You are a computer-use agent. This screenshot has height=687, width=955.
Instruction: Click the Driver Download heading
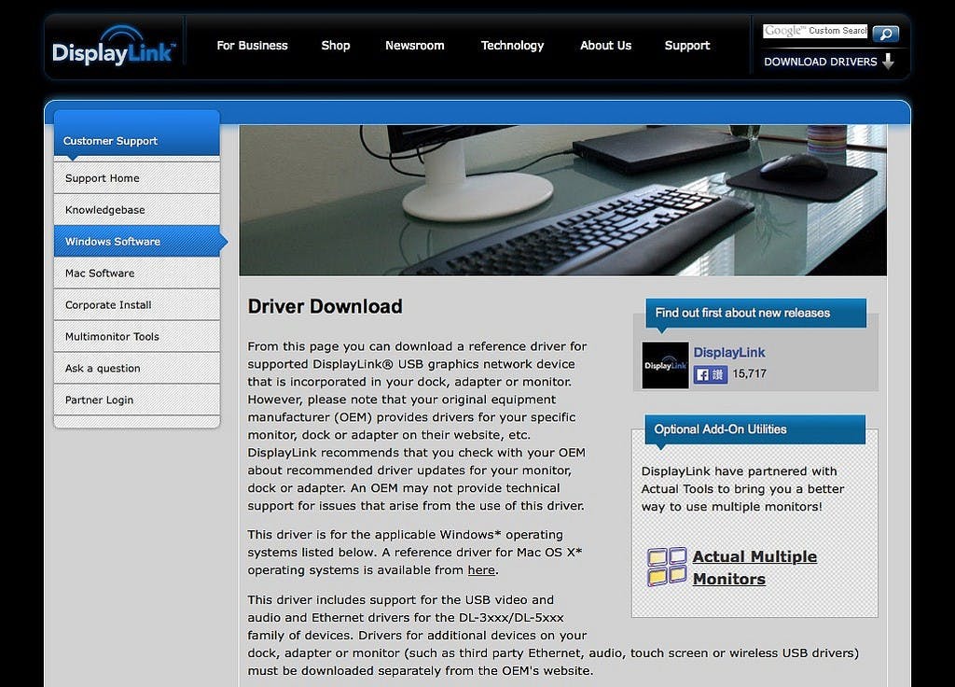[x=325, y=306]
